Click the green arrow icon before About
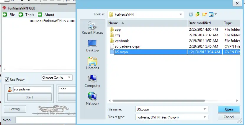This screenshot has height=125, width=245. point(40,14)
